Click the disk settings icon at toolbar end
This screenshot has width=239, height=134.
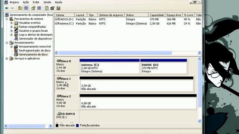tap(58, 8)
